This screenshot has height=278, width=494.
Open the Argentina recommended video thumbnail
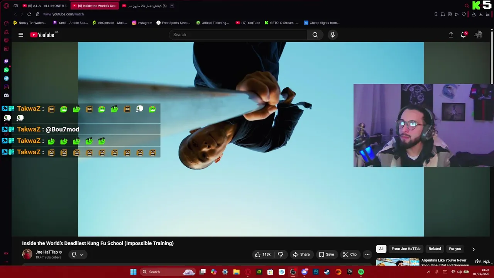(398, 262)
